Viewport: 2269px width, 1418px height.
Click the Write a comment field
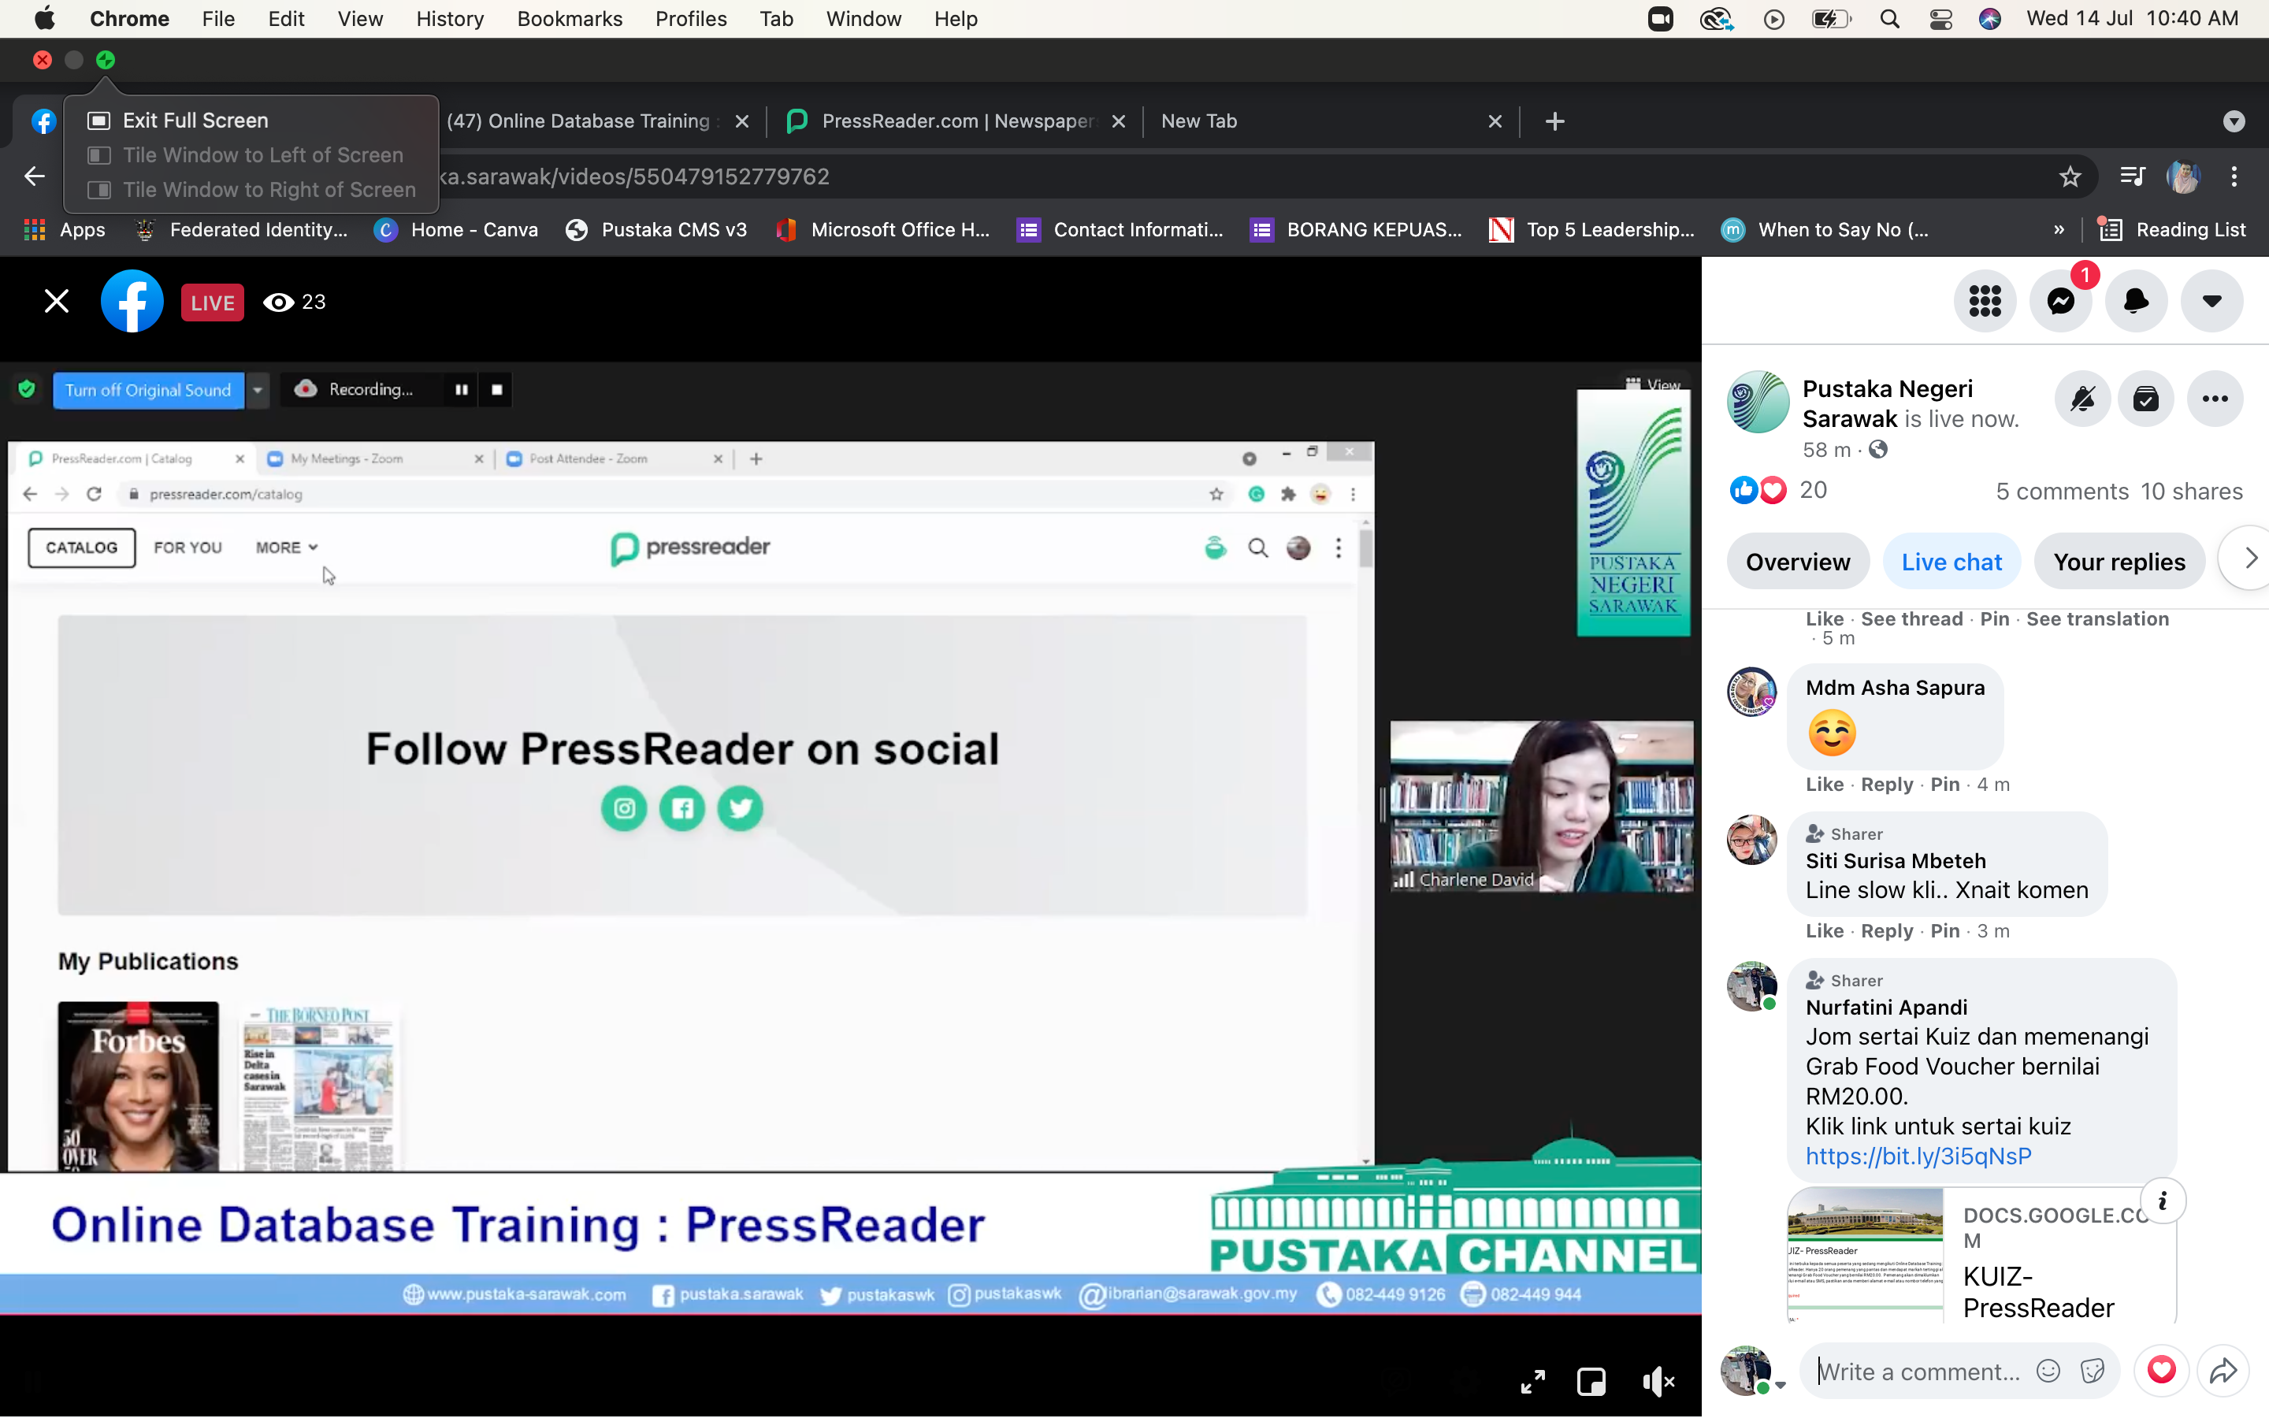(1919, 1371)
